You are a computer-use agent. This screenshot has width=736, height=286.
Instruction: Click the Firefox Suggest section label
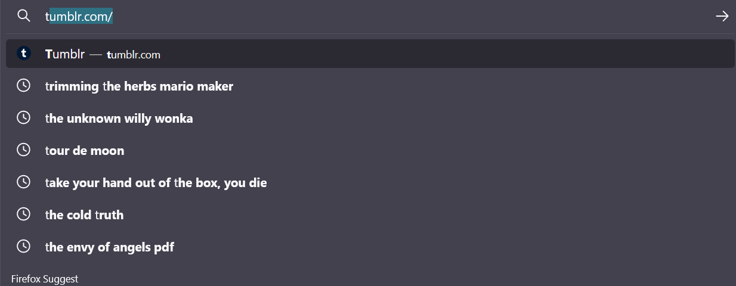point(45,279)
